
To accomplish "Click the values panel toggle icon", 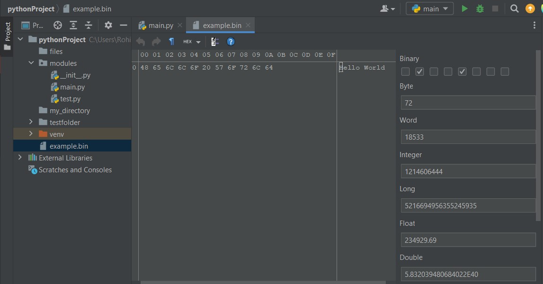I will pyautogui.click(x=214, y=41).
